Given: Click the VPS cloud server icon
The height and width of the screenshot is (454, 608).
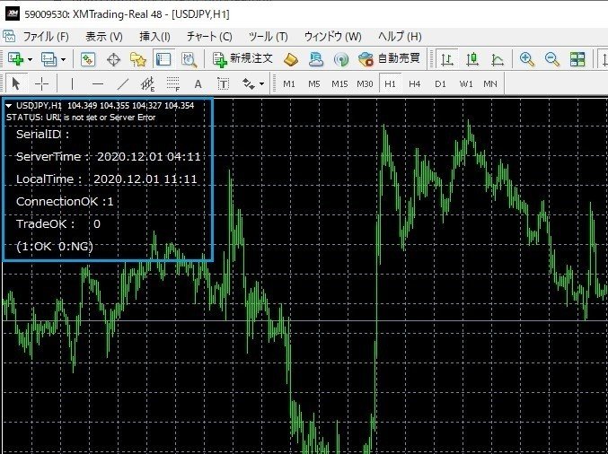Looking at the screenshot, I should (316, 59).
